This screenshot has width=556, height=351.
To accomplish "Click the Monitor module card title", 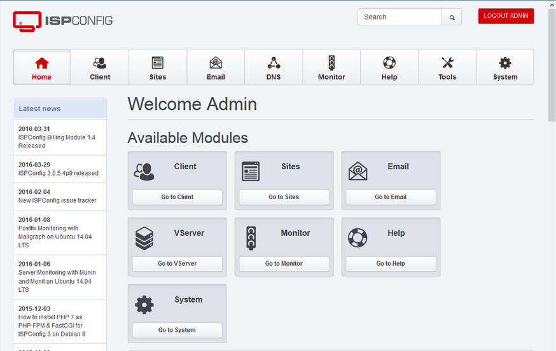I will click(x=295, y=233).
